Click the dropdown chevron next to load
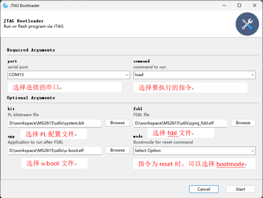Image resolution: width=263 pixels, height=198 pixels. (x=253, y=75)
